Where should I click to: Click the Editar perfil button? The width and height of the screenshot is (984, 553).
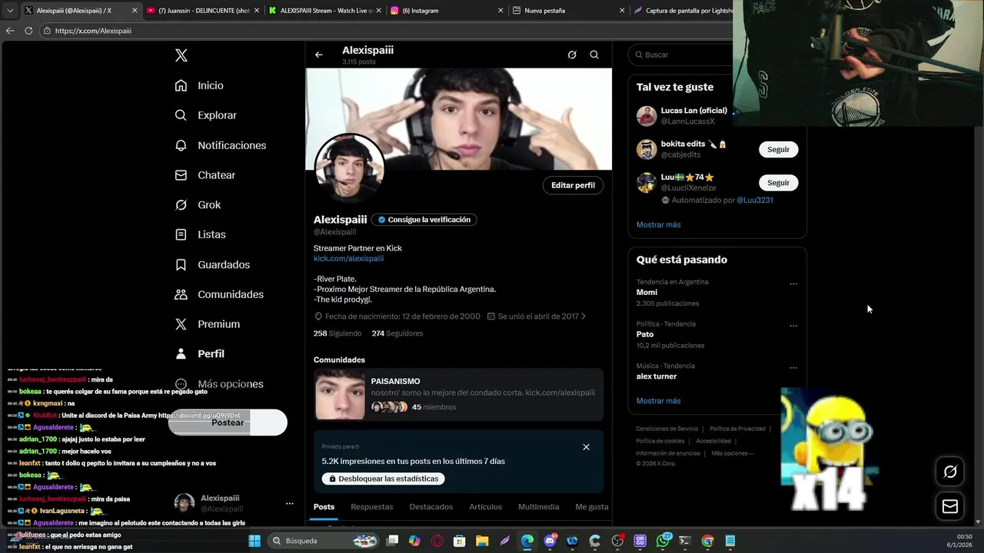click(x=573, y=185)
